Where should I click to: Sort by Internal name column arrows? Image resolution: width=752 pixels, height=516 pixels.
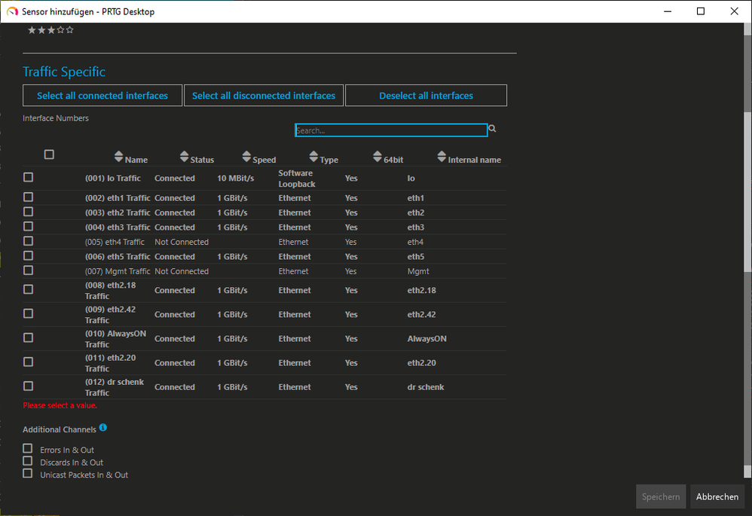(x=442, y=157)
